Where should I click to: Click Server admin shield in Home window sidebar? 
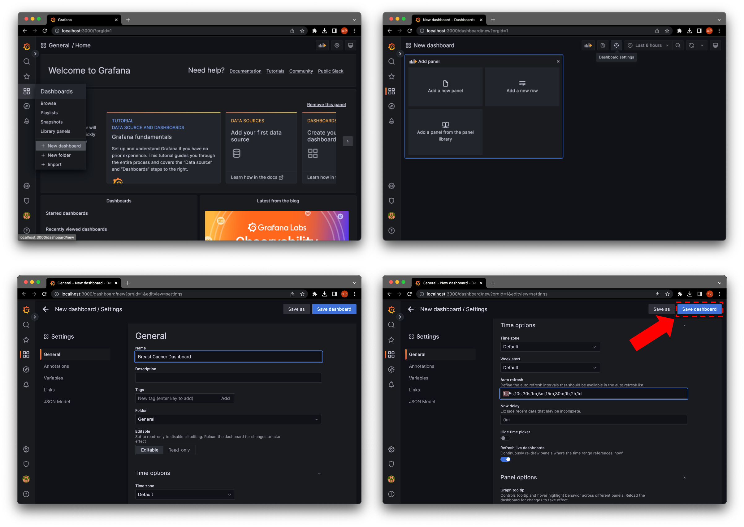coord(27,201)
